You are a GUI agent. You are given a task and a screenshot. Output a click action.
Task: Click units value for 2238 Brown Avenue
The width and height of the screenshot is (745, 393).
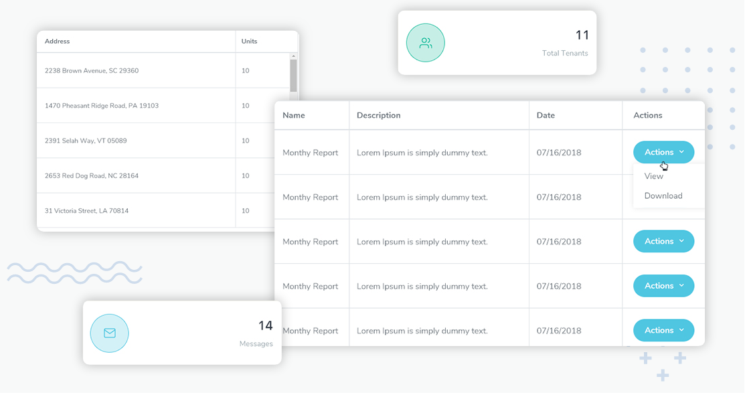[x=245, y=71]
